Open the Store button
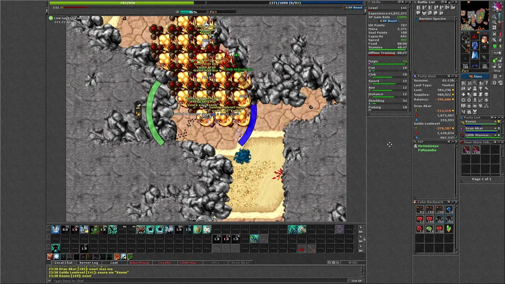Screen dimensions: 505x284 point(475,77)
